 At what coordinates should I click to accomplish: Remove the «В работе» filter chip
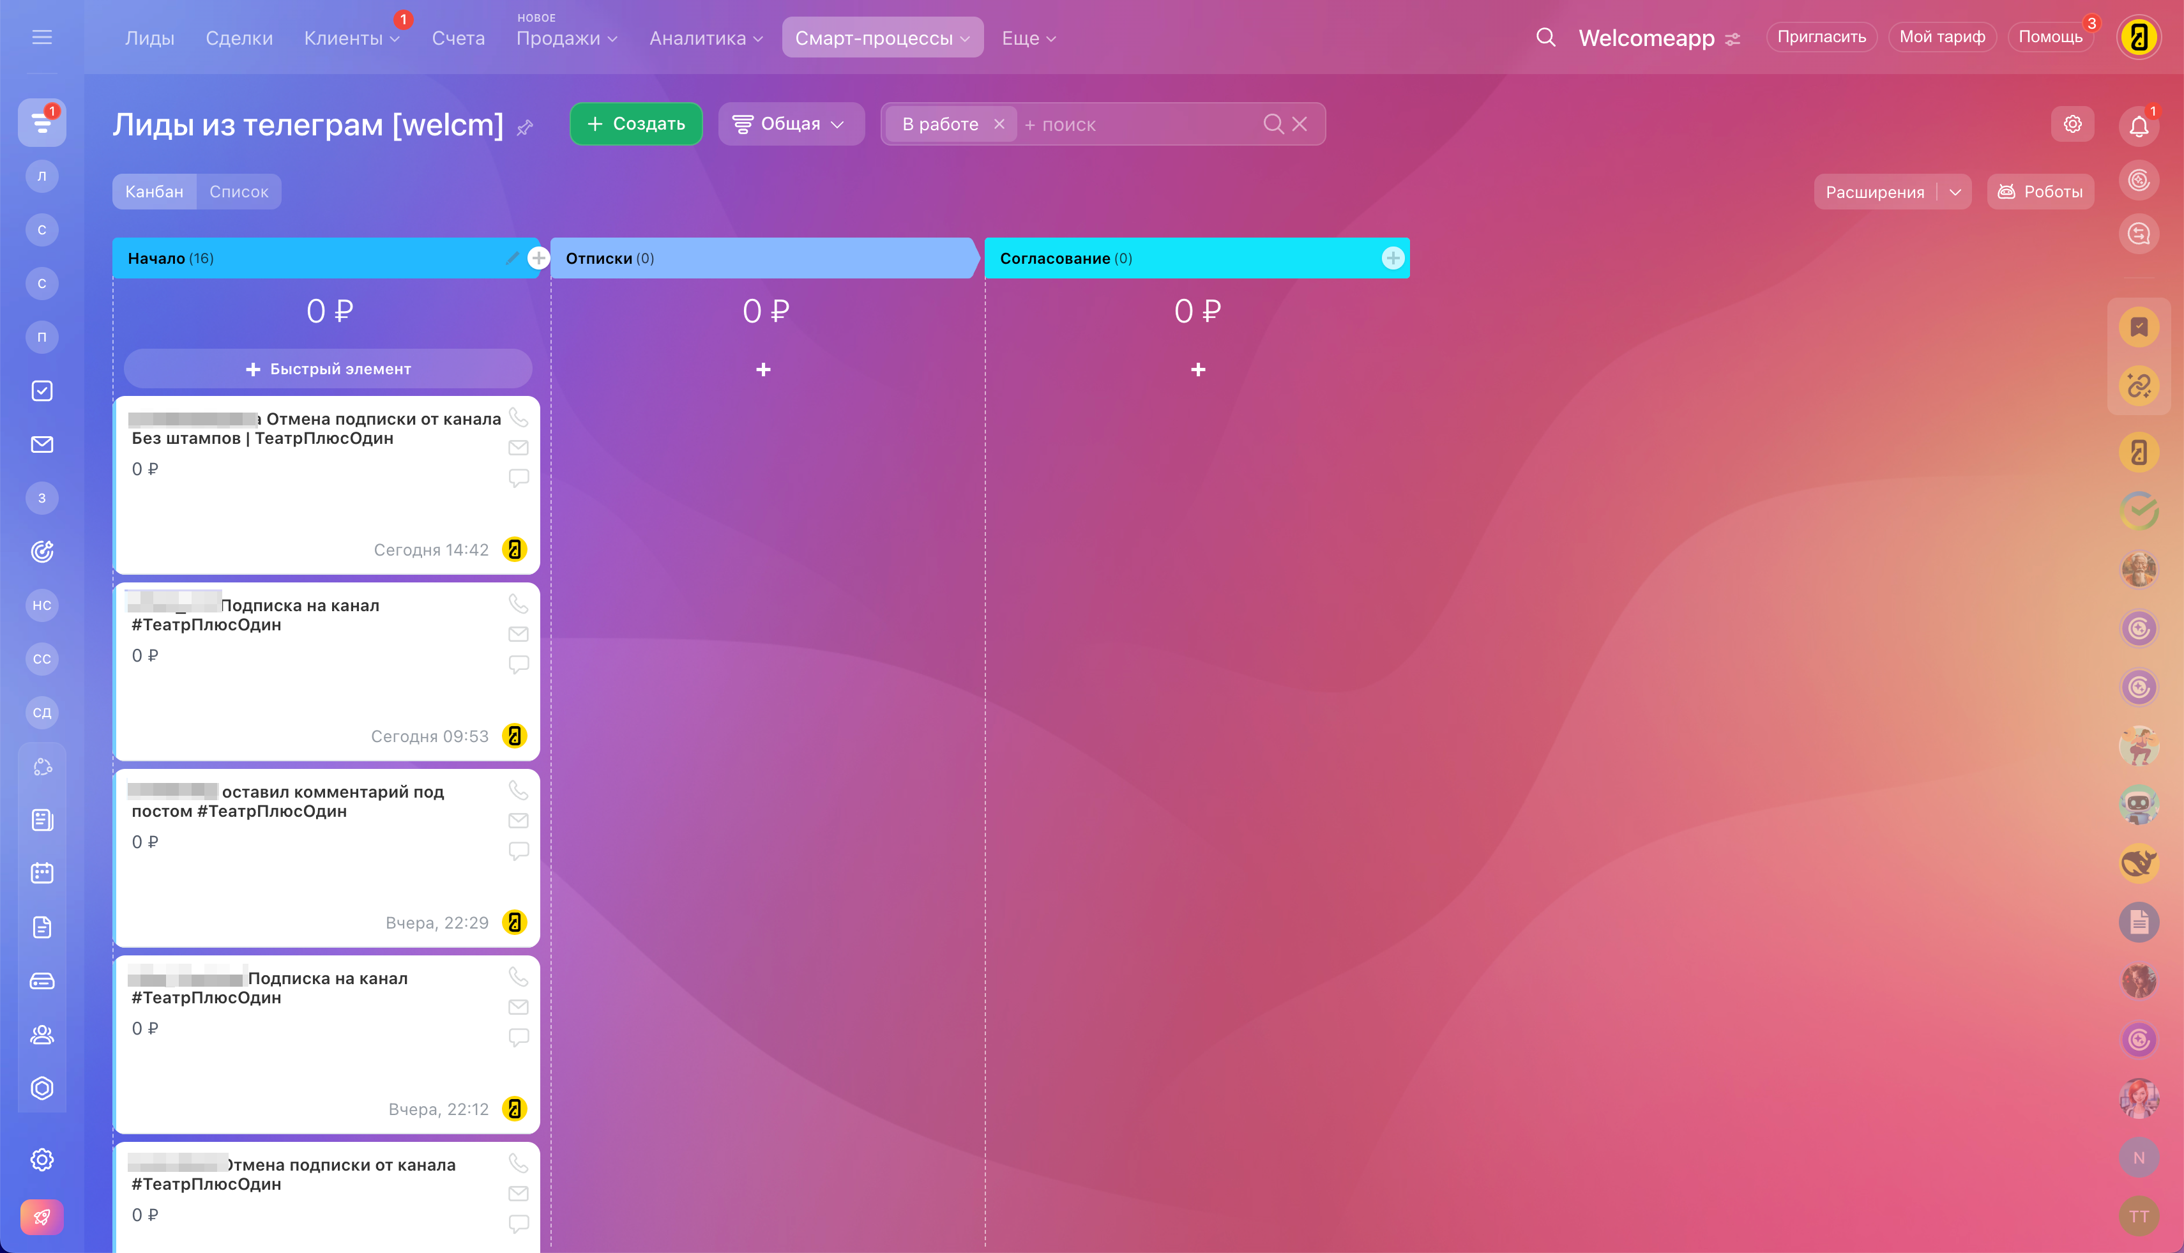tap(999, 124)
